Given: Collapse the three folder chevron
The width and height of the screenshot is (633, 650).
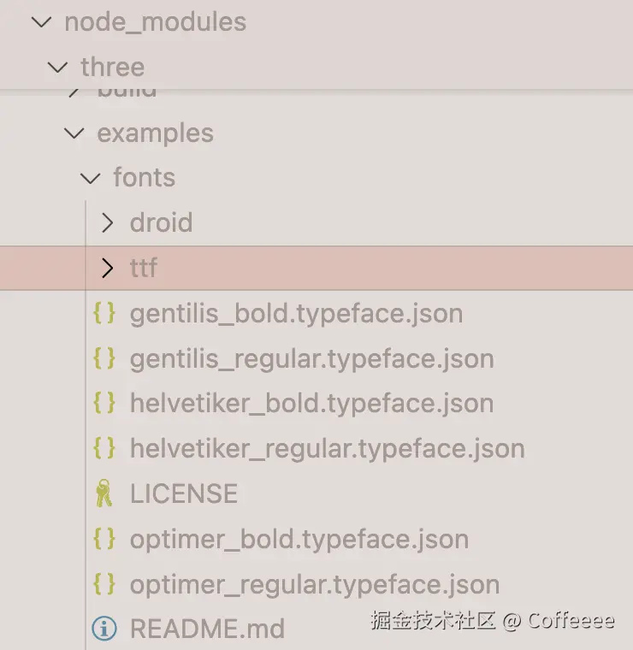Looking at the screenshot, I should (57, 67).
